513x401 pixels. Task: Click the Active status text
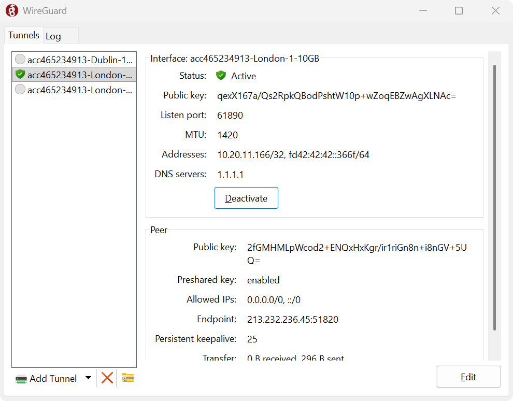(x=244, y=76)
